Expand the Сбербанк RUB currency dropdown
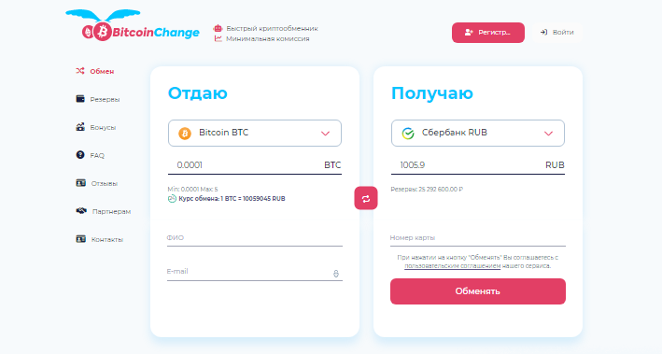Viewport: 662px width, 354px height. (477, 133)
